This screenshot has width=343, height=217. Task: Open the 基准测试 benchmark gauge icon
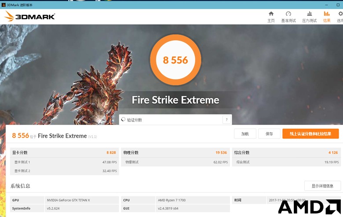(x=288, y=14)
